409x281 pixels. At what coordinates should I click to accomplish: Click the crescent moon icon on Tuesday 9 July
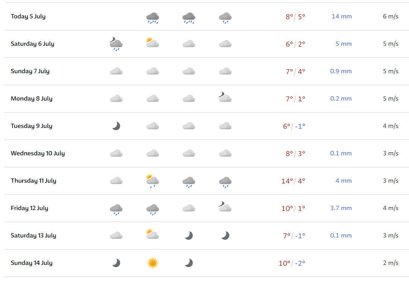pyautogui.click(x=116, y=126)
